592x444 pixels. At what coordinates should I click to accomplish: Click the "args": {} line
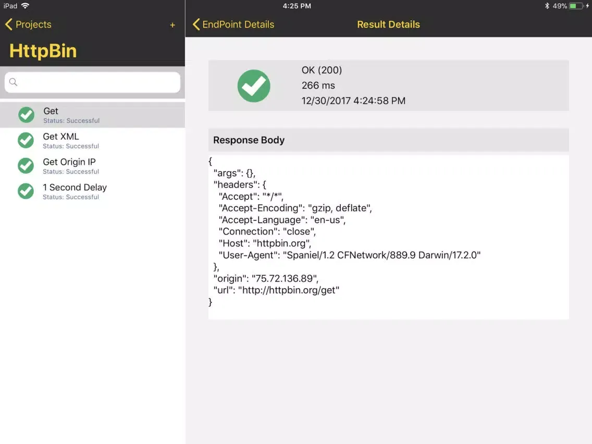(x=235, y=174)
